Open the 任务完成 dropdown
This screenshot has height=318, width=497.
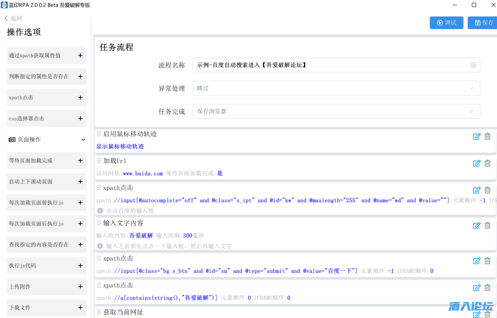pyautogui.click(x=336, y=111)
